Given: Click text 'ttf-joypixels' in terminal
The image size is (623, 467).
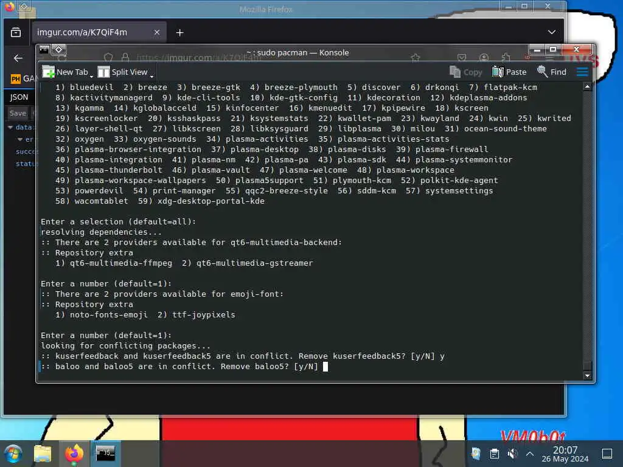Looking at the screenshot, I should click(204, 314).
